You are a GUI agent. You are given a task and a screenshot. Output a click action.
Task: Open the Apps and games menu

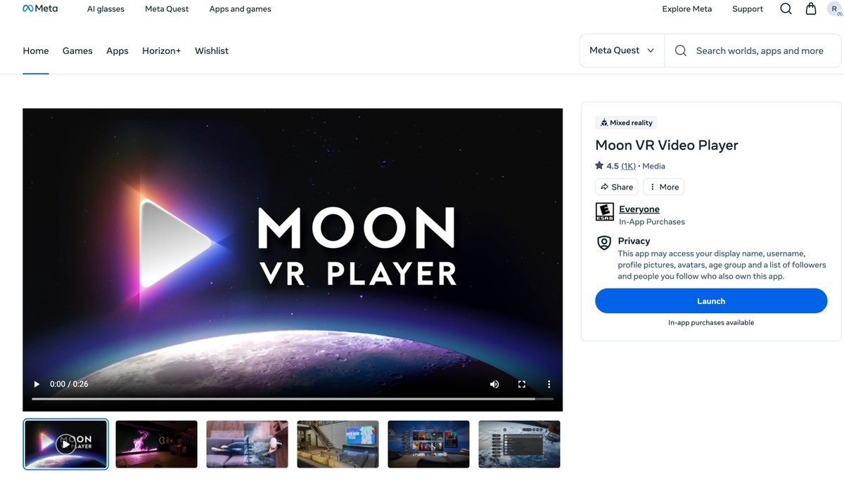(x=240, y=8)
